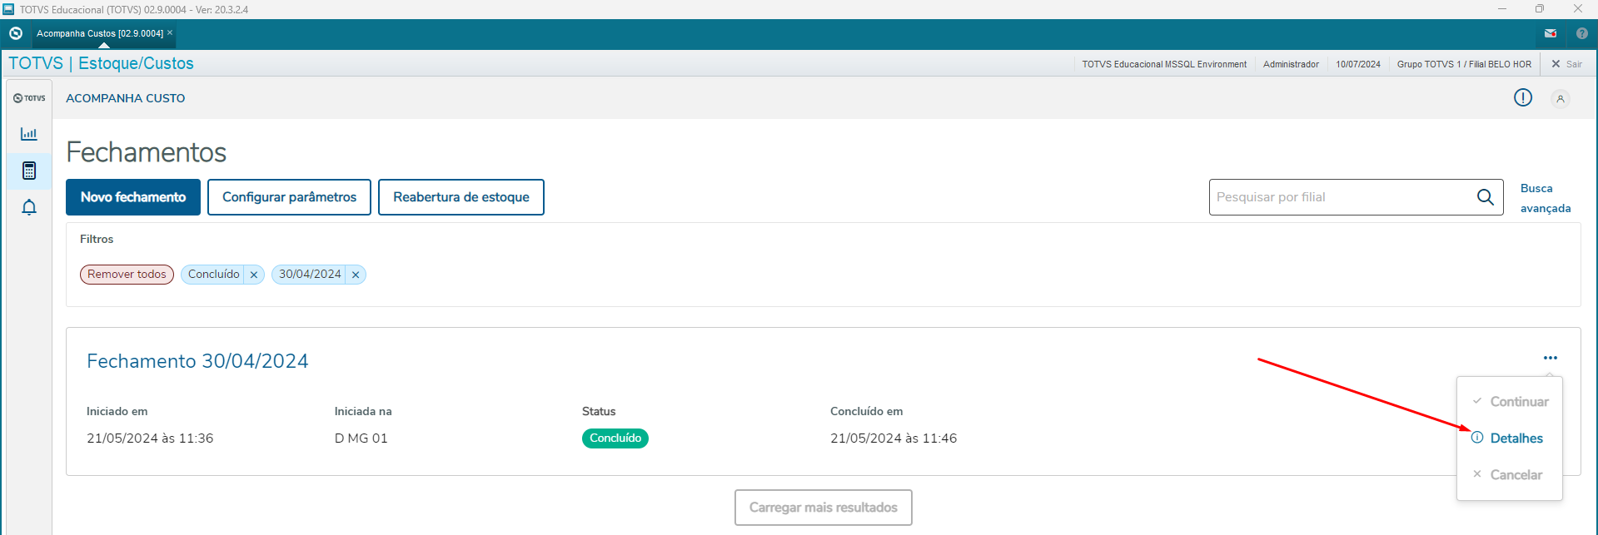
Task: Open the bar chart sidebar icon
Action: tap(29, 134)
